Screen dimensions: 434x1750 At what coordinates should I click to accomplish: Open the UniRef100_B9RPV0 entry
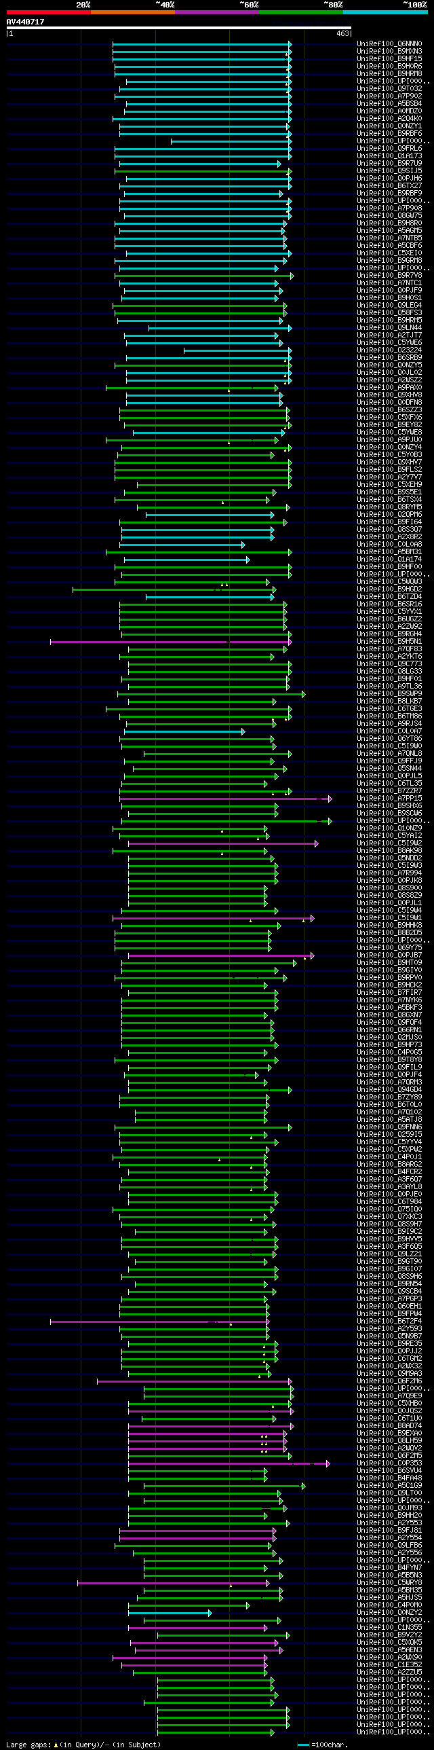click(x=389, y=979)
